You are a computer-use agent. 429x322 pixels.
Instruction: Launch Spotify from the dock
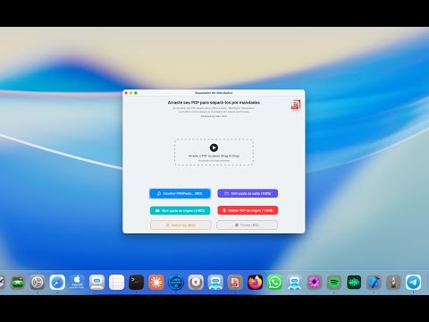pos(334,282)
